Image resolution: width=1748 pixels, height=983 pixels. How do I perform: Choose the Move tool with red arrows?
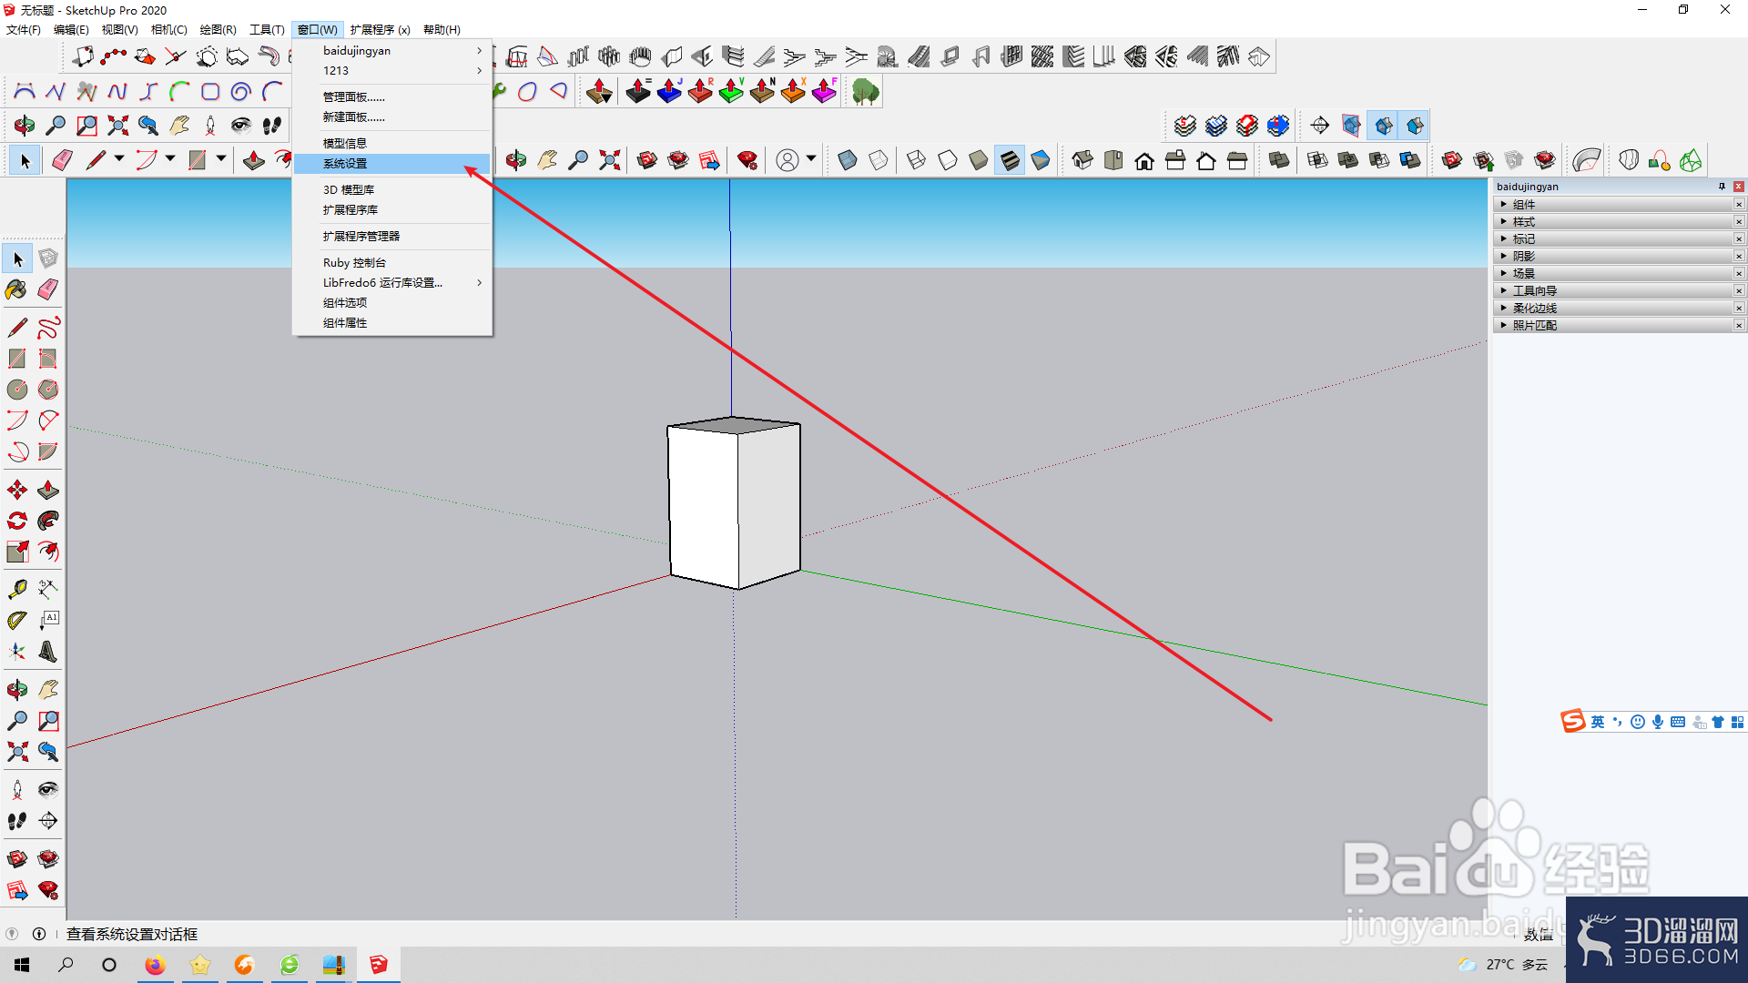pyautogui.click(x=17, y=491)
